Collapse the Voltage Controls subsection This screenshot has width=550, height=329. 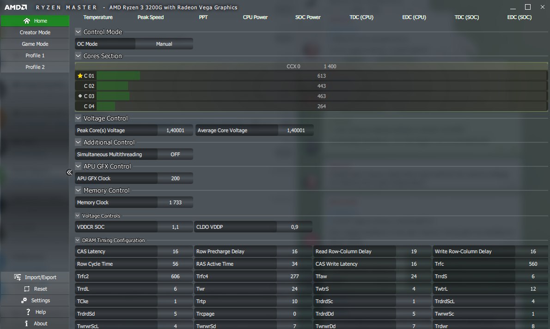(x=78, y=216)
